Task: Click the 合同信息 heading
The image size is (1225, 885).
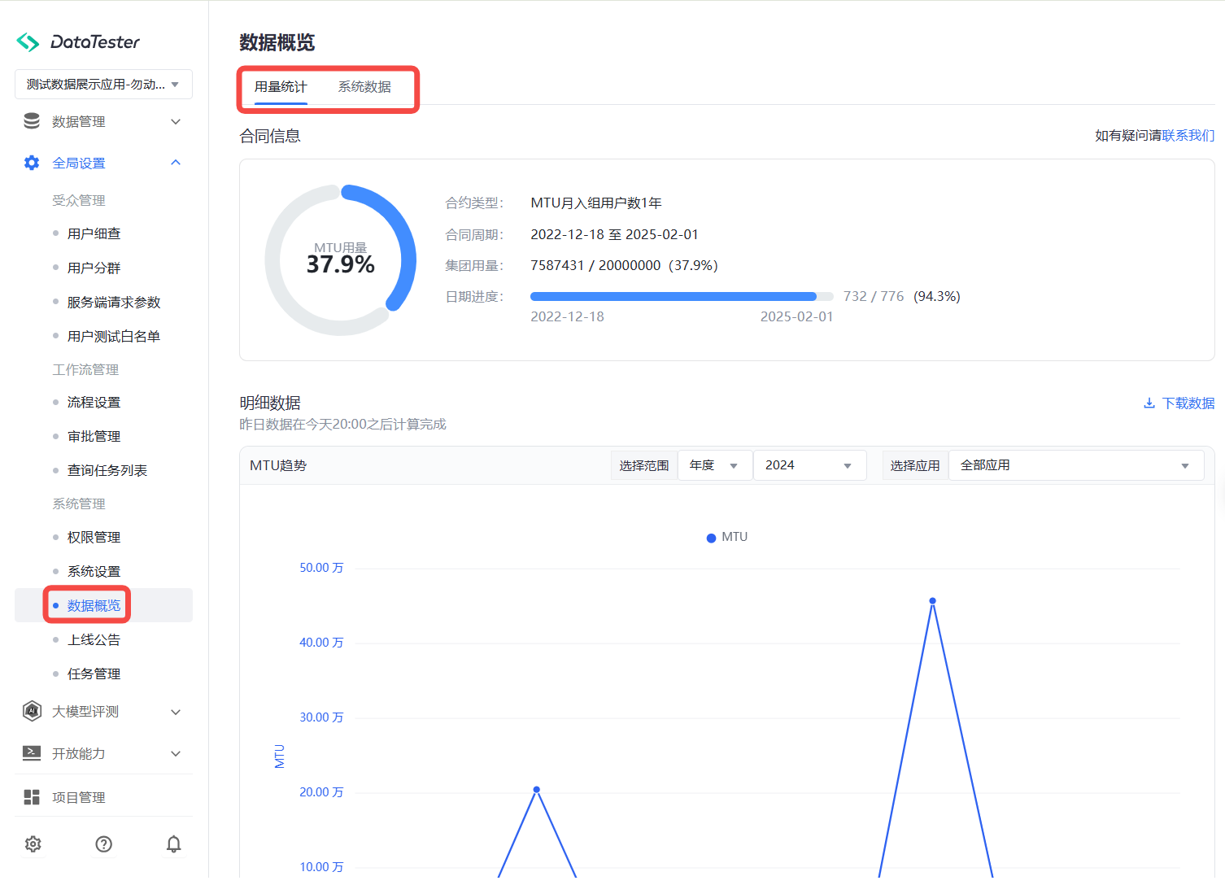Action: [270, 136]
